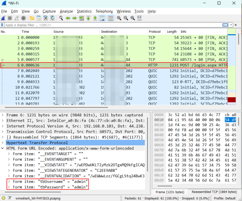Screen dimensions: 242x201
Task: Open display filter bookmark icon
Action: pos(2,25)
